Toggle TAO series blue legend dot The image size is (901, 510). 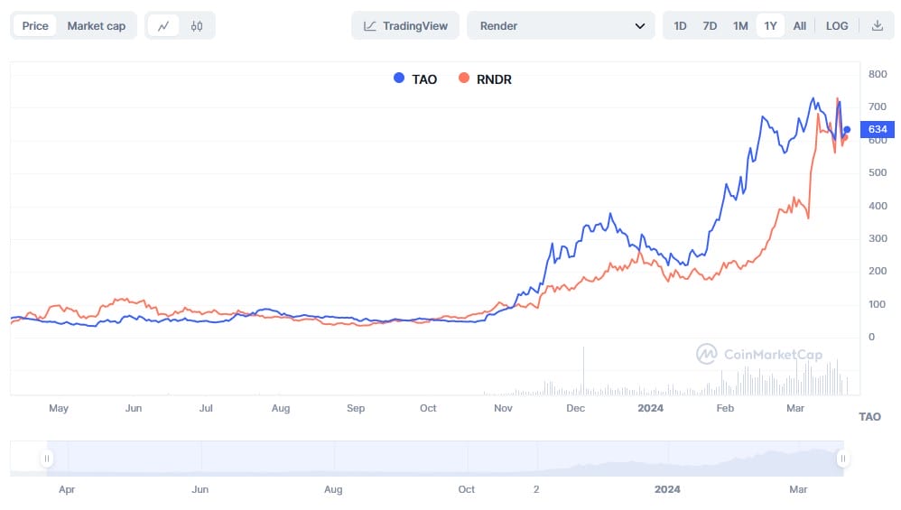click(399, 79)
